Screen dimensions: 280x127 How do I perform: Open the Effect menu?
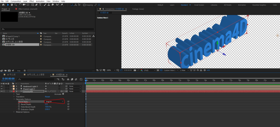32,1
